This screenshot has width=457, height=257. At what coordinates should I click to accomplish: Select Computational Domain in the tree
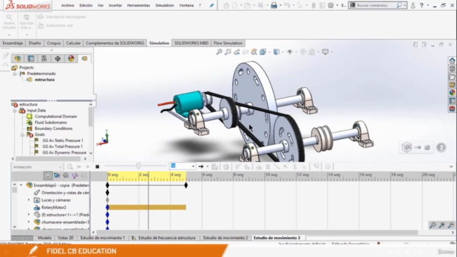click(x=56, y=116)
